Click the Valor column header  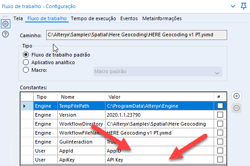159,97
